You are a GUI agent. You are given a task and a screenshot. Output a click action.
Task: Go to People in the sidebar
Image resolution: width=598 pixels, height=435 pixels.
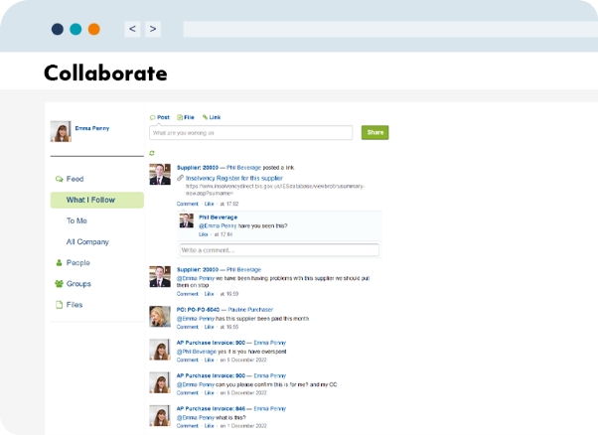tap(77, 262)
